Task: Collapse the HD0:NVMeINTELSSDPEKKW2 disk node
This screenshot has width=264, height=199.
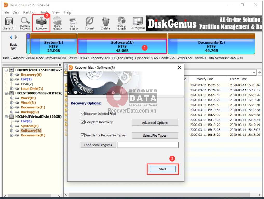Action: pyautogui.click(x=6, y=70)
